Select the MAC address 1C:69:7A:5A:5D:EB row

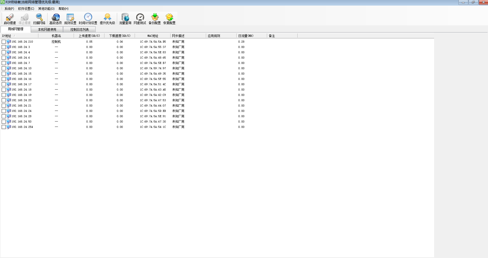coord(153,111)
